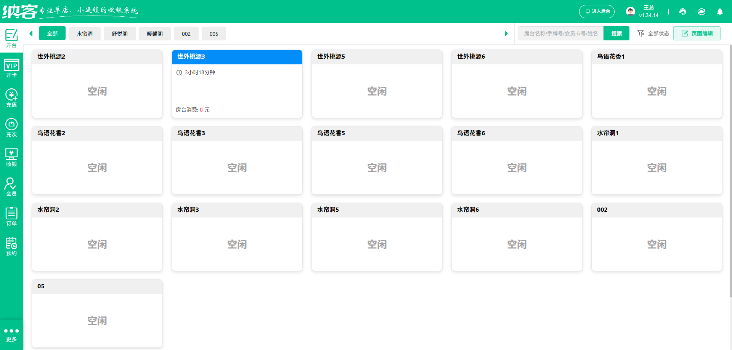Open the 收银 cashier icon
The image size is (732, 350).
[x=11, y=157]
